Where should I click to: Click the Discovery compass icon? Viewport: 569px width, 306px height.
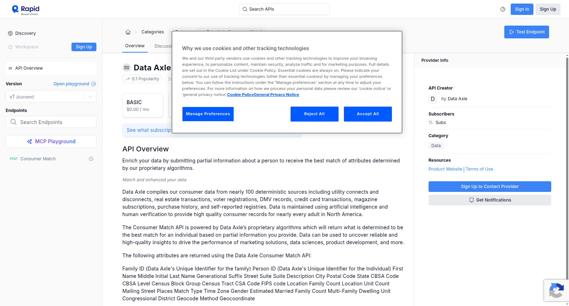10,33
